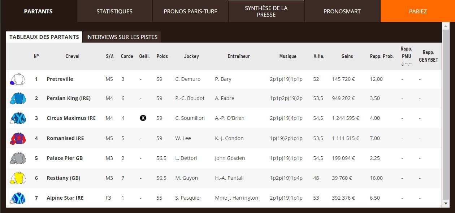Viewport: 455px width, 213px height.
Task: Click the blinkers icon for Circus Maximus
Action: tap(143, 118)
